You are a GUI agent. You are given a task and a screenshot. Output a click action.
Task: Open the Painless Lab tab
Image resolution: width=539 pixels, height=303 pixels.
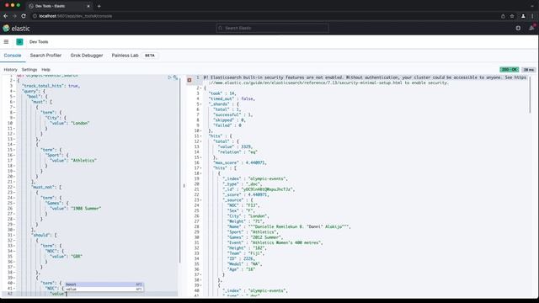pos(125,56)
